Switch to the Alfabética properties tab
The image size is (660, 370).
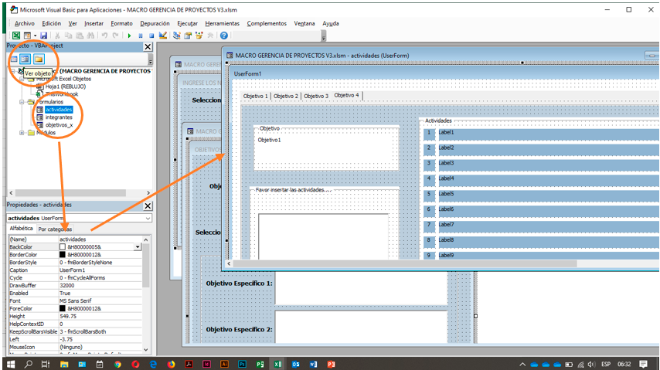coord(21,229)
